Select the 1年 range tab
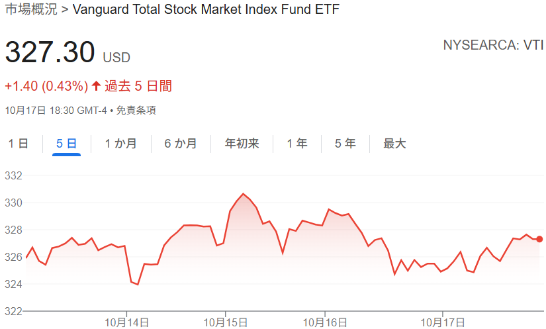Image resolution: width=546 pixels, height=329 pixels. (297, 144)
